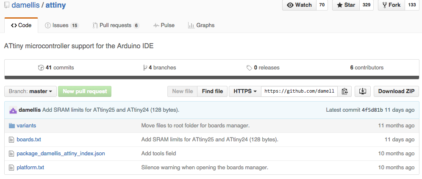
Task: Fork the attiny repository
Action: pos(391,5)
